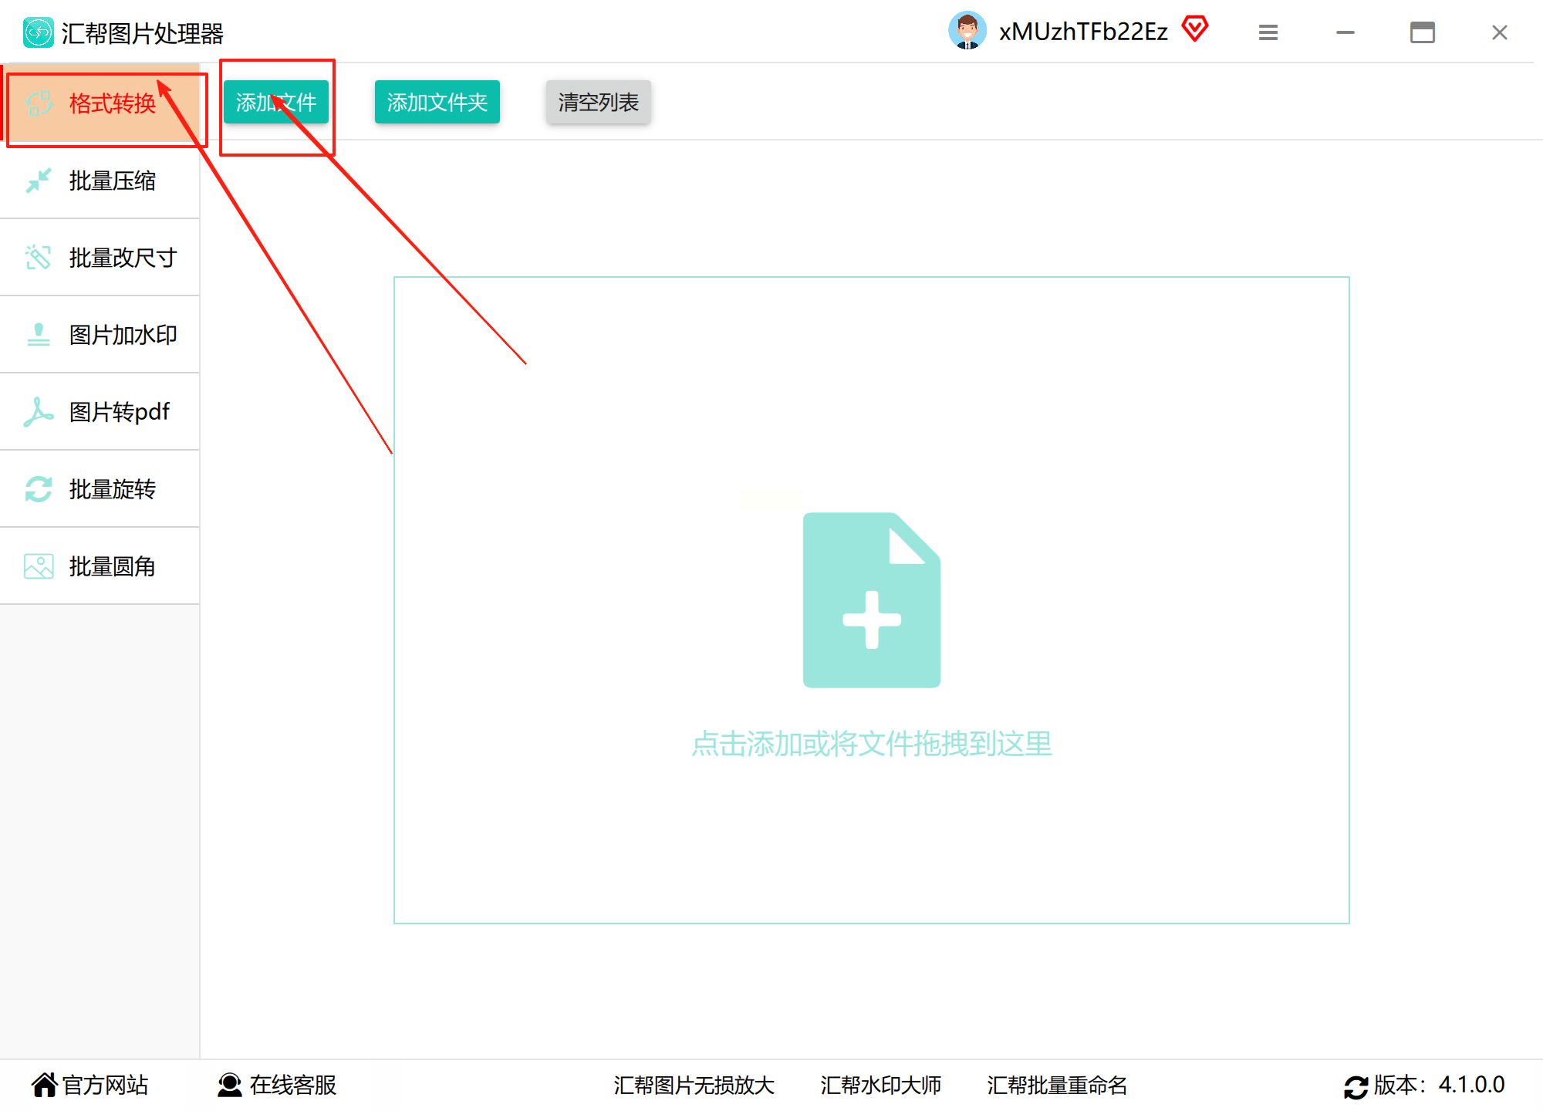This screenshot has height=1111, width=1543.
Task: Click the 批量旋转 rotate icon
Action: coord(38,489)
